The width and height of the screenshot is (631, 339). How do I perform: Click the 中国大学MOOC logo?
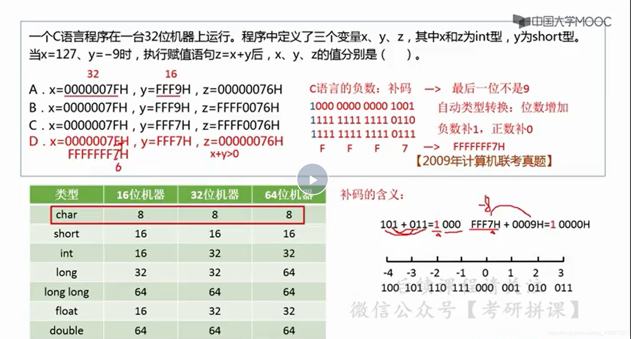point(562,21)
